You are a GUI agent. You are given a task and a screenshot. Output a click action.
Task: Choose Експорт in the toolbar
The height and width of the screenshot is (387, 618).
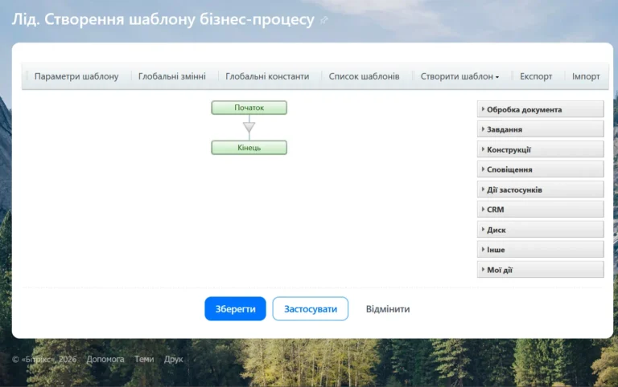click(x=536, y=76)
